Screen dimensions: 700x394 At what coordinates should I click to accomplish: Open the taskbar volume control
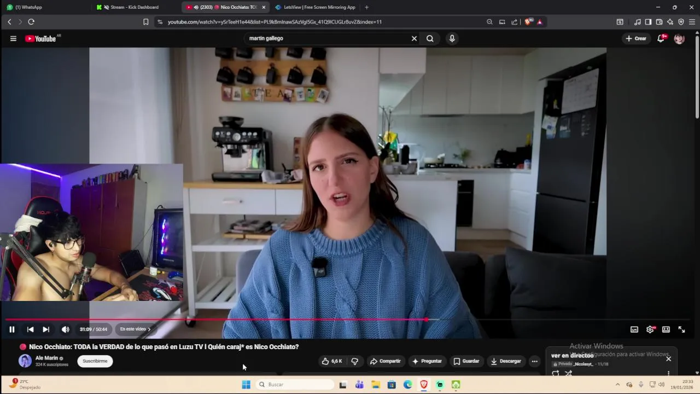662,385
